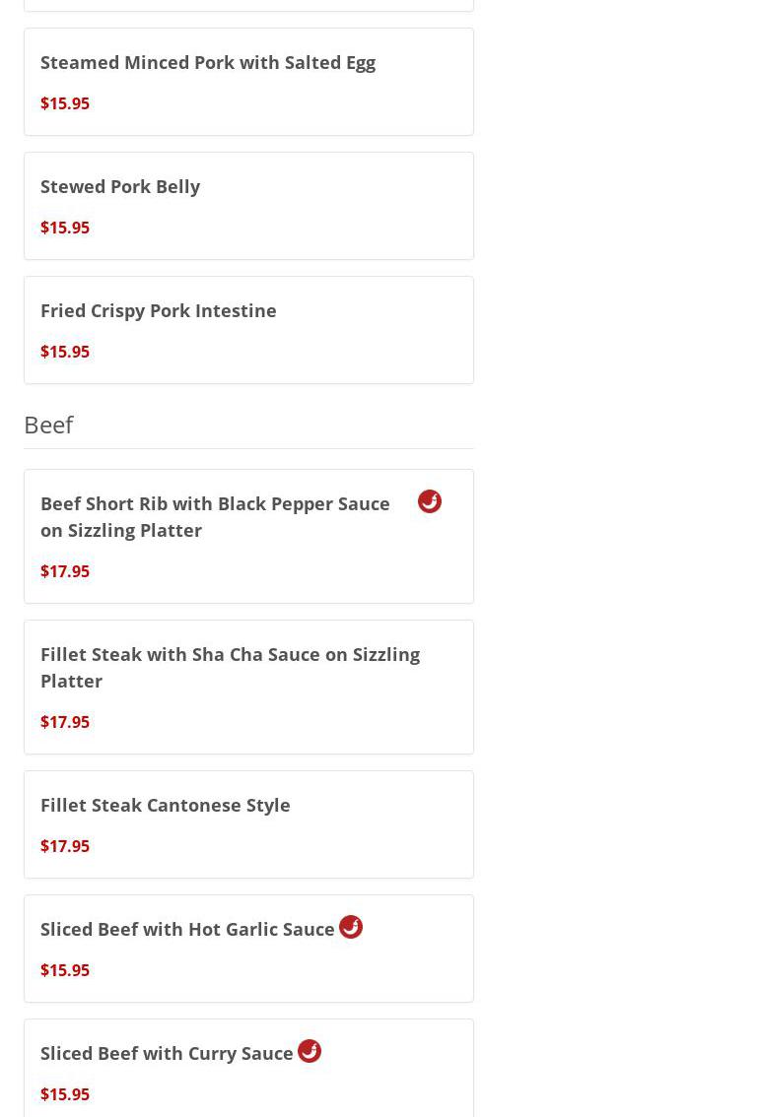Click $15.95 price under Steamed Minced Pork
Screen dimensions: 759x1117
tap(65, 103)
